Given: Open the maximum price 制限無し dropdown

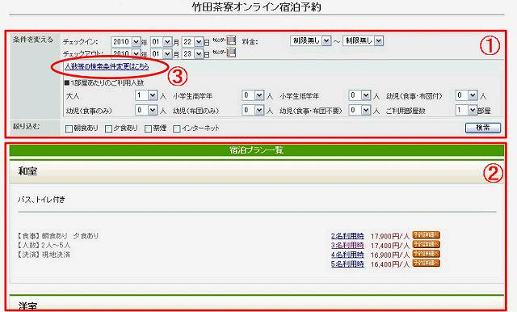Looking at the screenshot, I should point(363,40).
